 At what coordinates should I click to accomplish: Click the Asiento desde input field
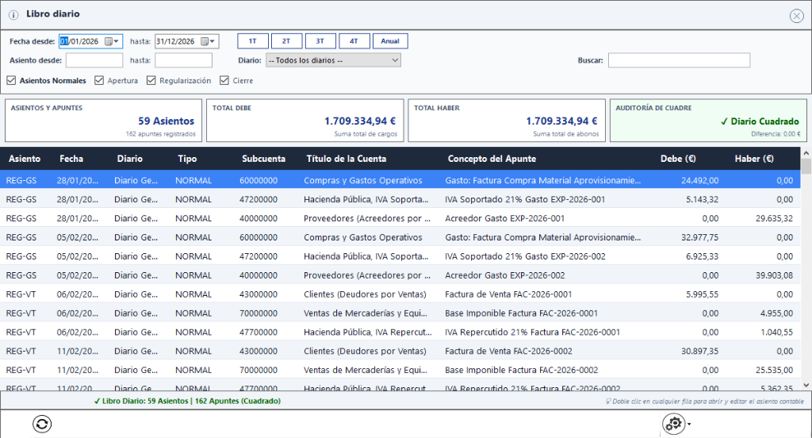[94, 60]
